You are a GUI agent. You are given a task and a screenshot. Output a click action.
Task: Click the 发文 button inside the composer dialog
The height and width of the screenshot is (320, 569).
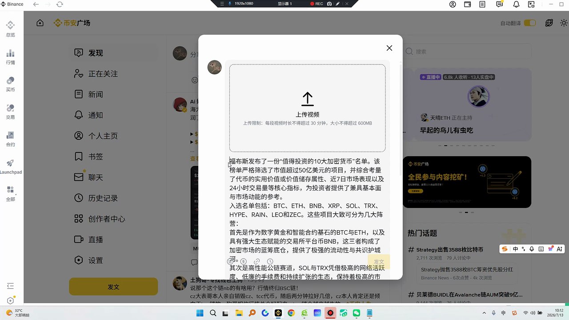(379, 262)
